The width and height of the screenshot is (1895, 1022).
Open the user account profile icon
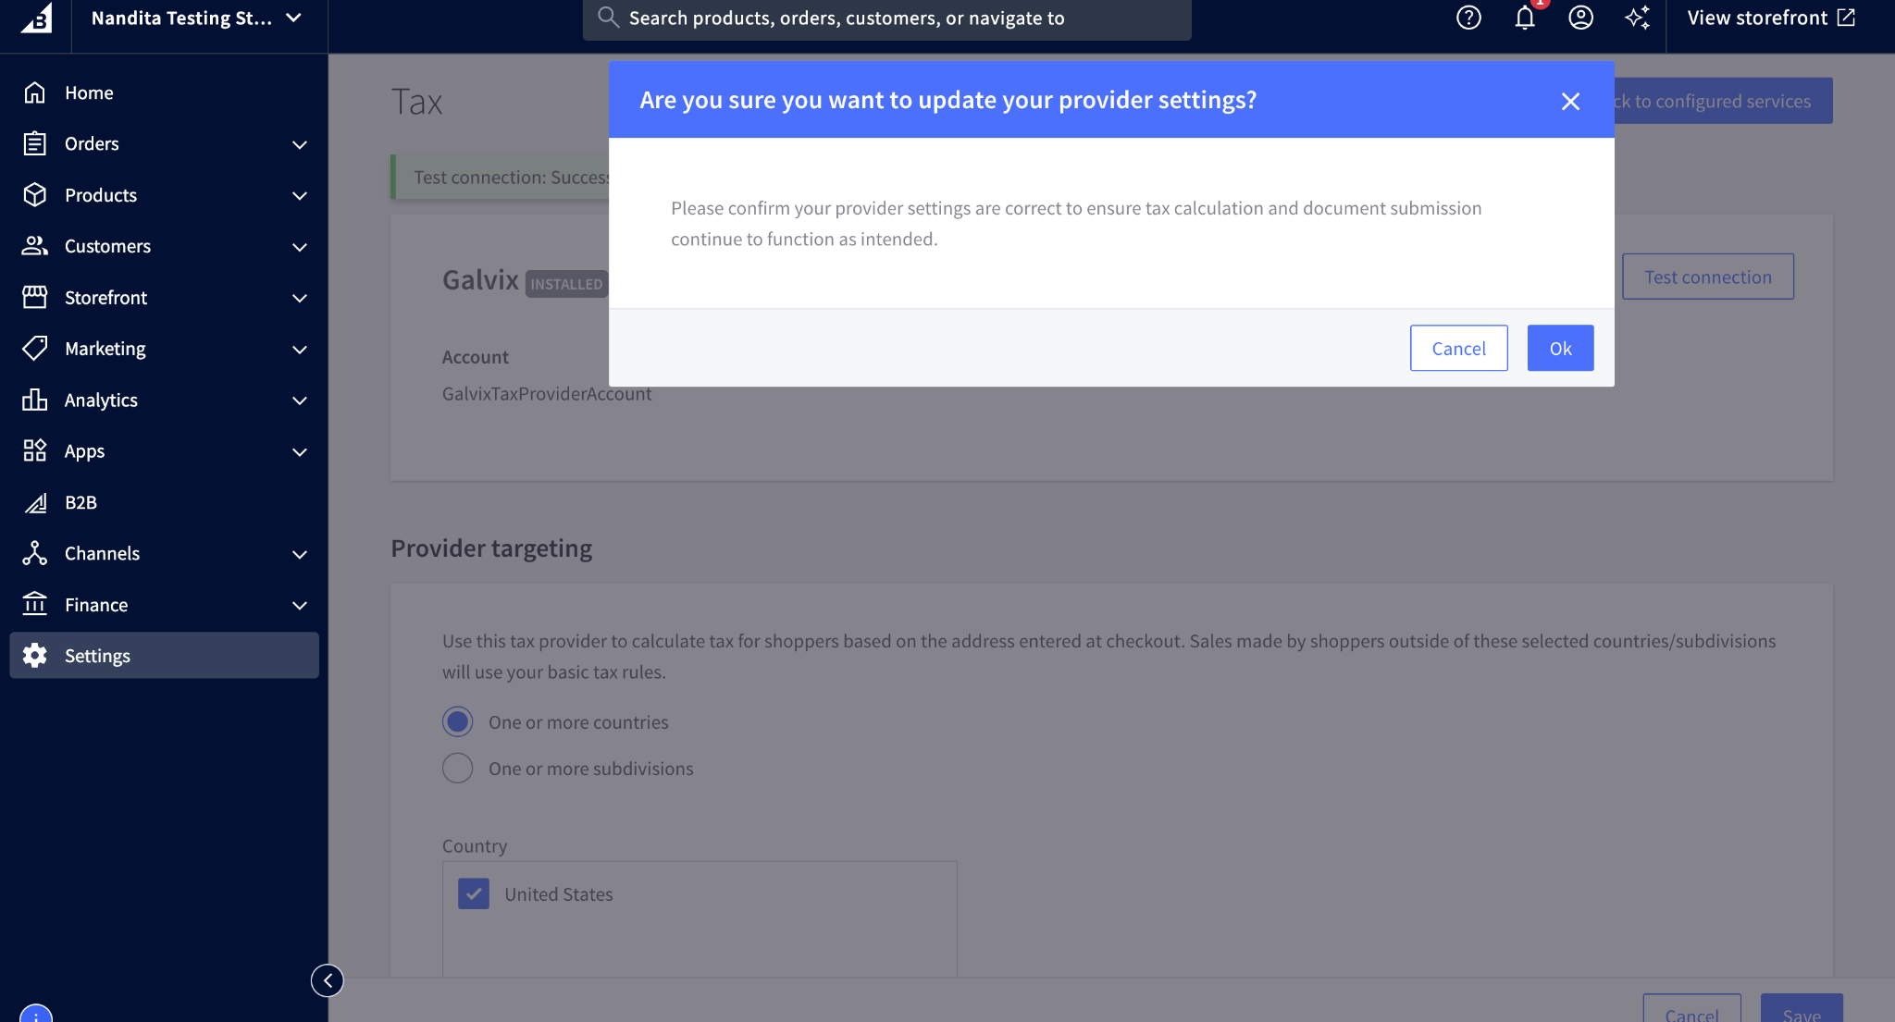click(x=1580, y=18)
